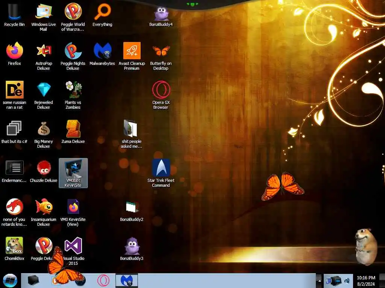
Task: Click the hamster desktop pet
Action: (x=366, y=246)
